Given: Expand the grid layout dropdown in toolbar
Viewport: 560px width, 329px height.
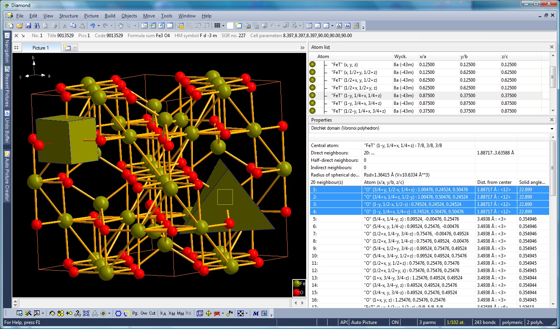Looking at the screenshot, I should [x=223, y=26].
